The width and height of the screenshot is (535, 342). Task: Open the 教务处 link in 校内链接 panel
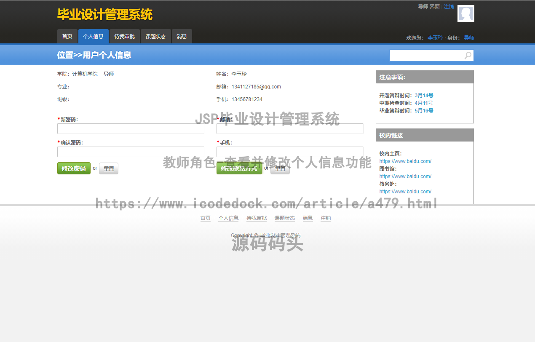[x=405, y=191]
